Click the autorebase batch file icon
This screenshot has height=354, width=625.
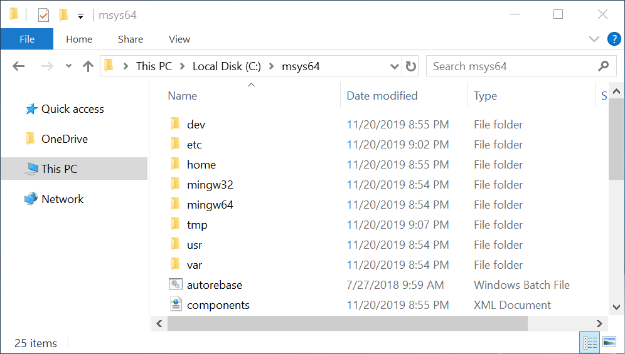pos(176,284)
